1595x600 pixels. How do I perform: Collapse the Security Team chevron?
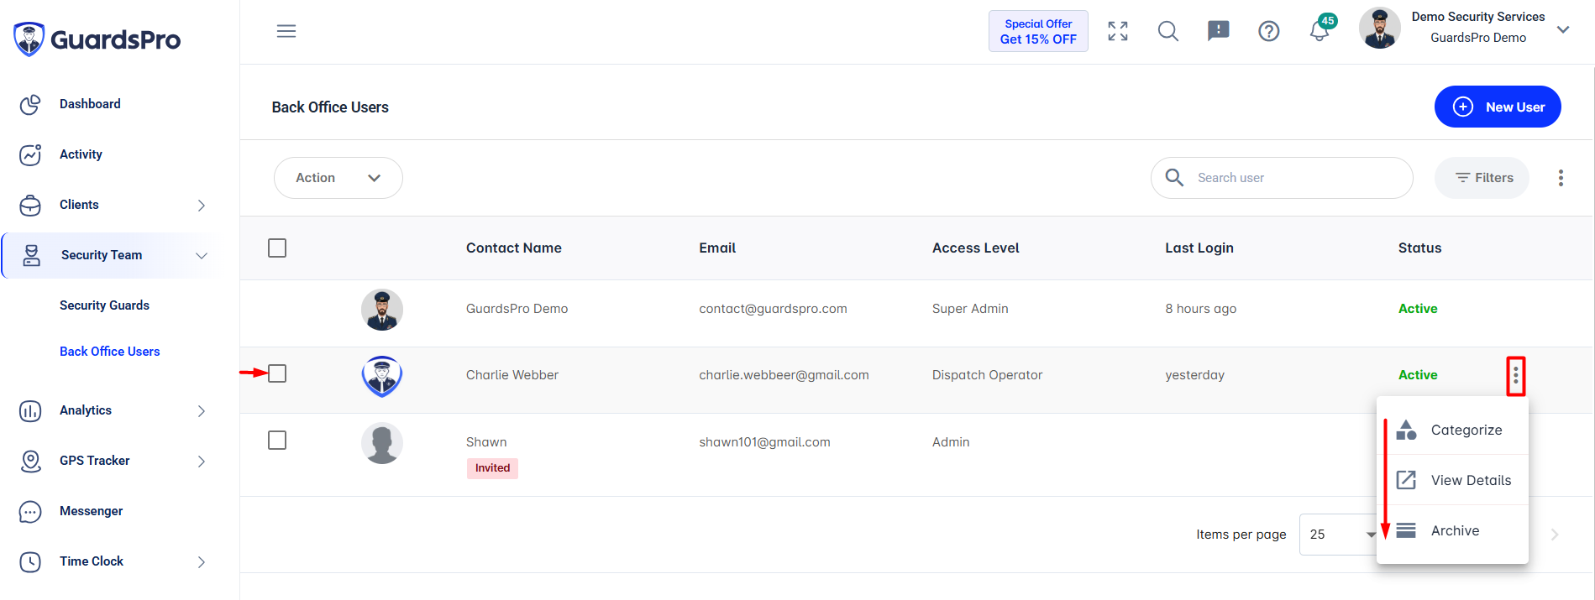pyautogui.click(x=202, y=256)
